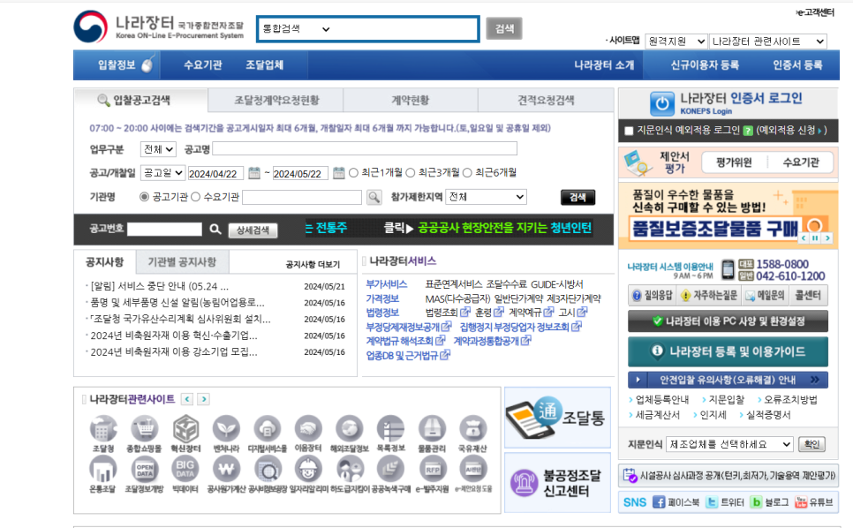Open the 공공녹색구매 icon
853x528 pixels.
pyautogui.click(x=390, y=469)
